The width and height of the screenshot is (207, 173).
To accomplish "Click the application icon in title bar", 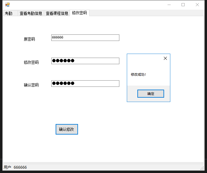I will 7,5.
